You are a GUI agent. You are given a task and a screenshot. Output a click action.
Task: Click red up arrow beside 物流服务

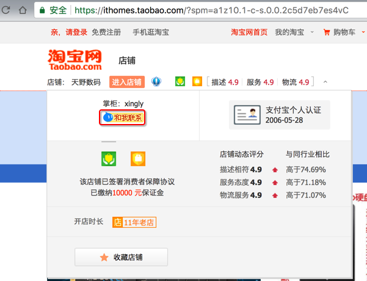pyautogui.click(x=275, y=195)
